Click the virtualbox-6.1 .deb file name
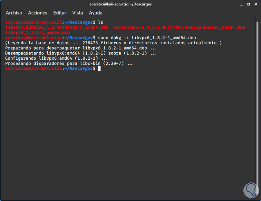The image size is (261, 201). [x=179, y=27]
